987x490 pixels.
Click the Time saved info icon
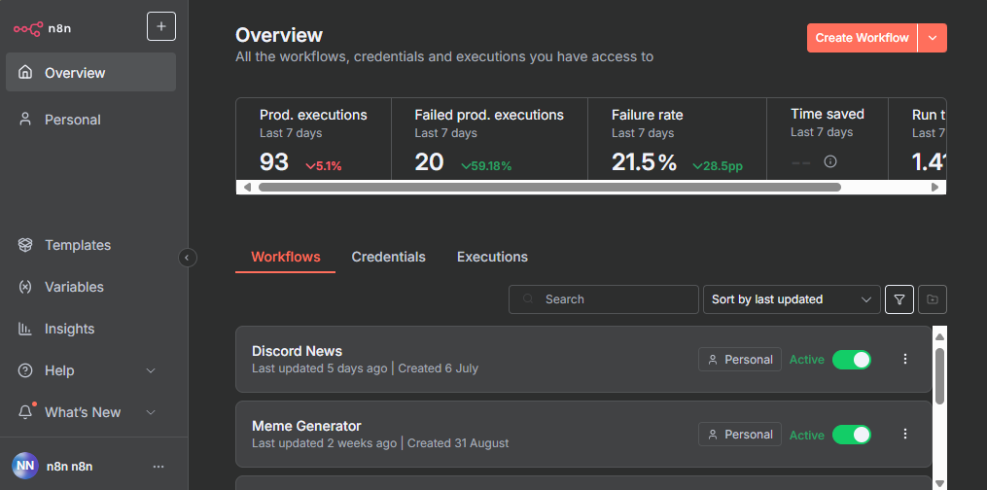830,161
